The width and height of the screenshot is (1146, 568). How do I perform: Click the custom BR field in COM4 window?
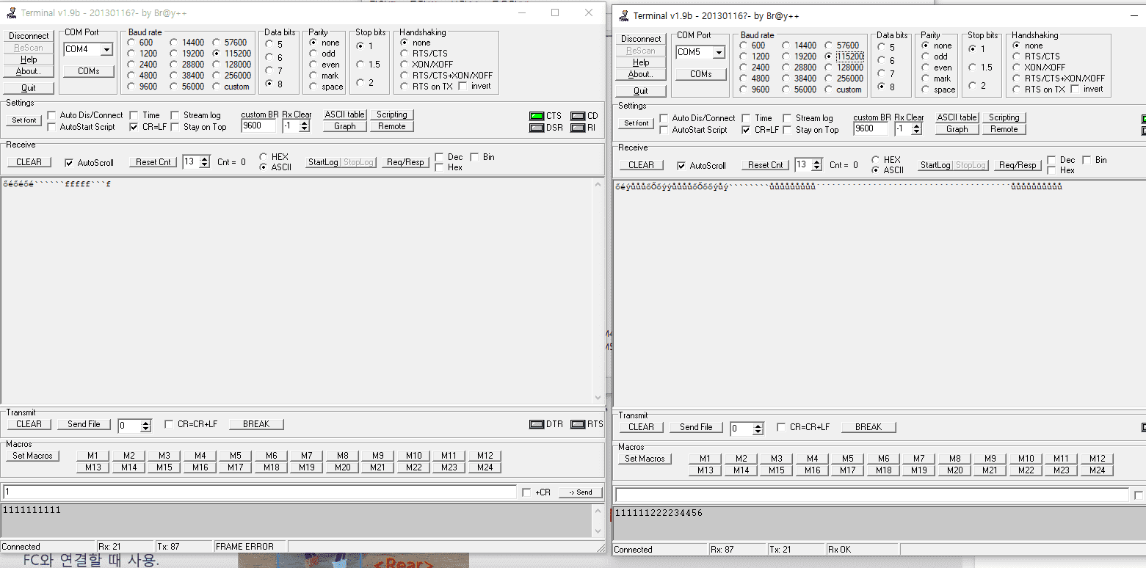point(258,126)
